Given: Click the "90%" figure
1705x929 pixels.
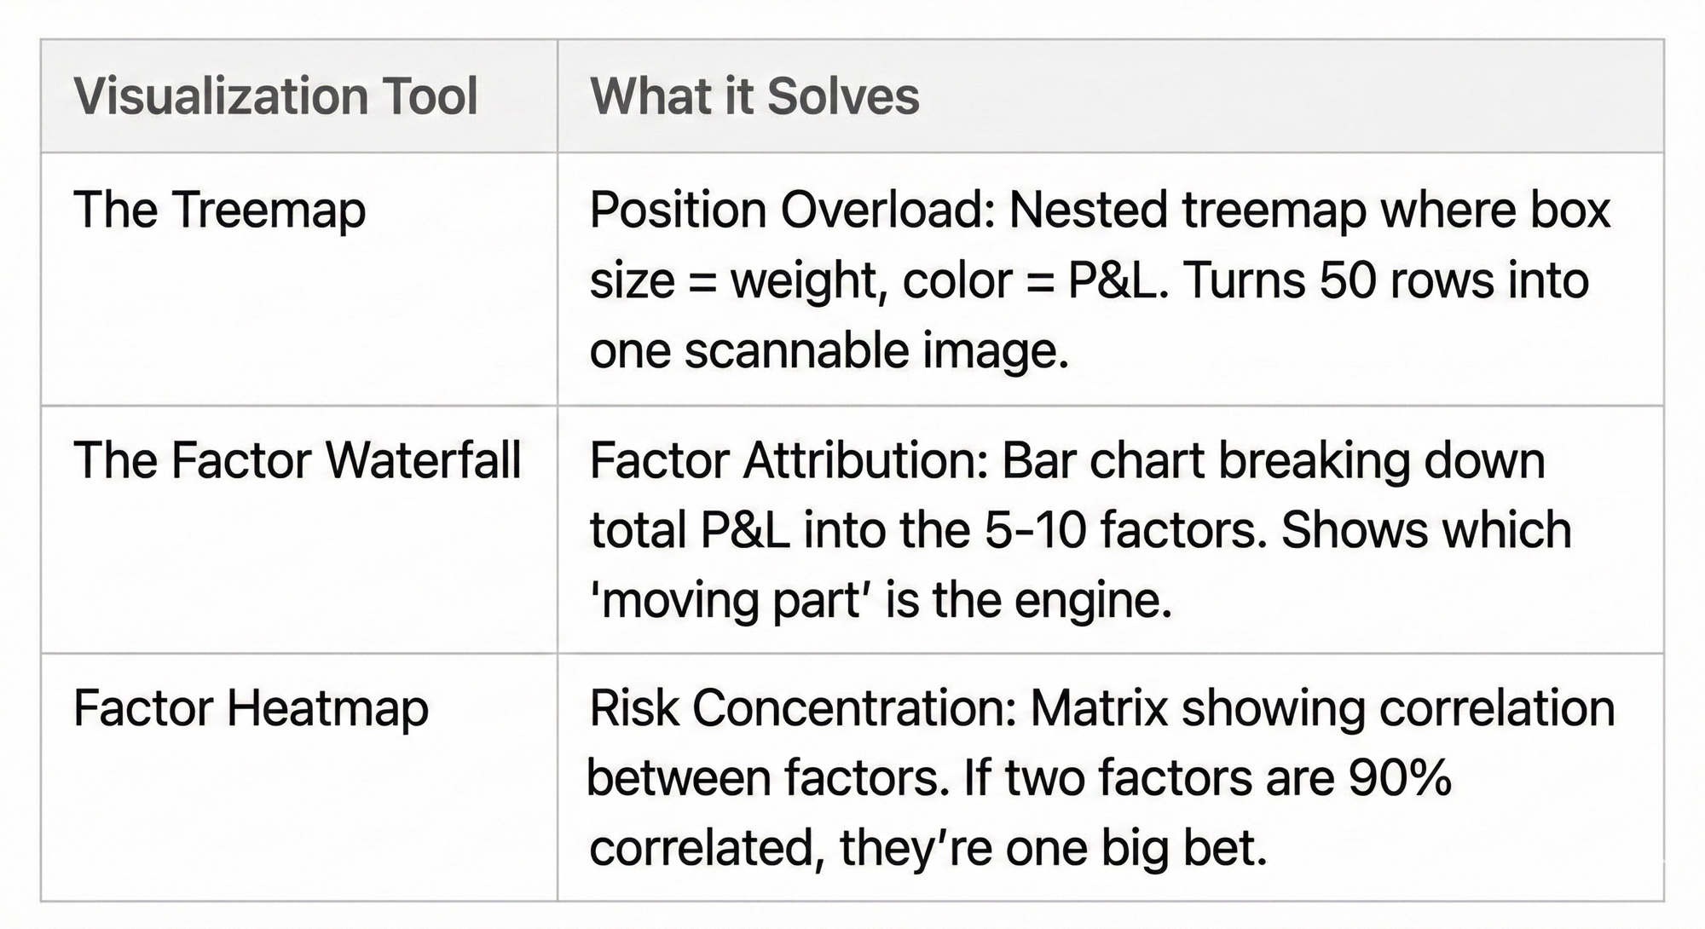Looking at the screenshot, I should click(x=1400, y=778).
